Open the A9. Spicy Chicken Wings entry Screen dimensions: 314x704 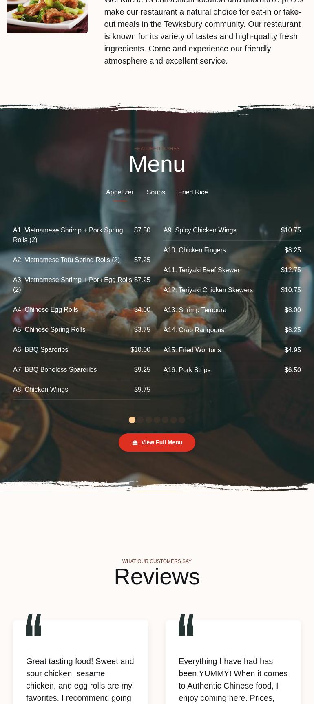click(232, 230)
